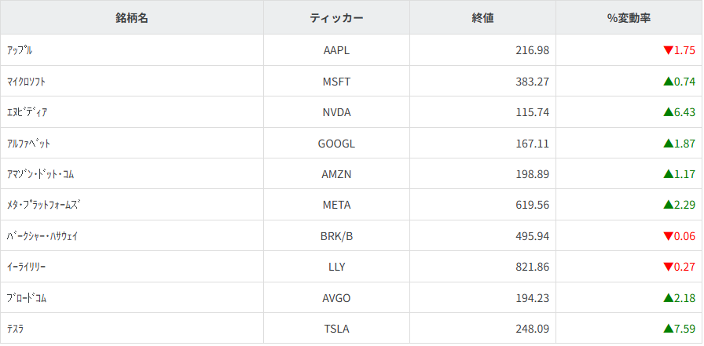Select the NVDA ticker symbol
704x346 pixels.
pyautogui.click(x=336, y=112)
